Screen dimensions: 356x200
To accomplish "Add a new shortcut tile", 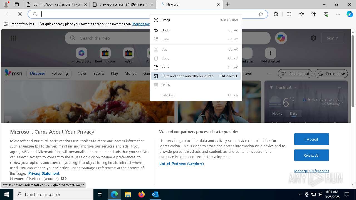I will pyautogui.click(x=270, y=56).
